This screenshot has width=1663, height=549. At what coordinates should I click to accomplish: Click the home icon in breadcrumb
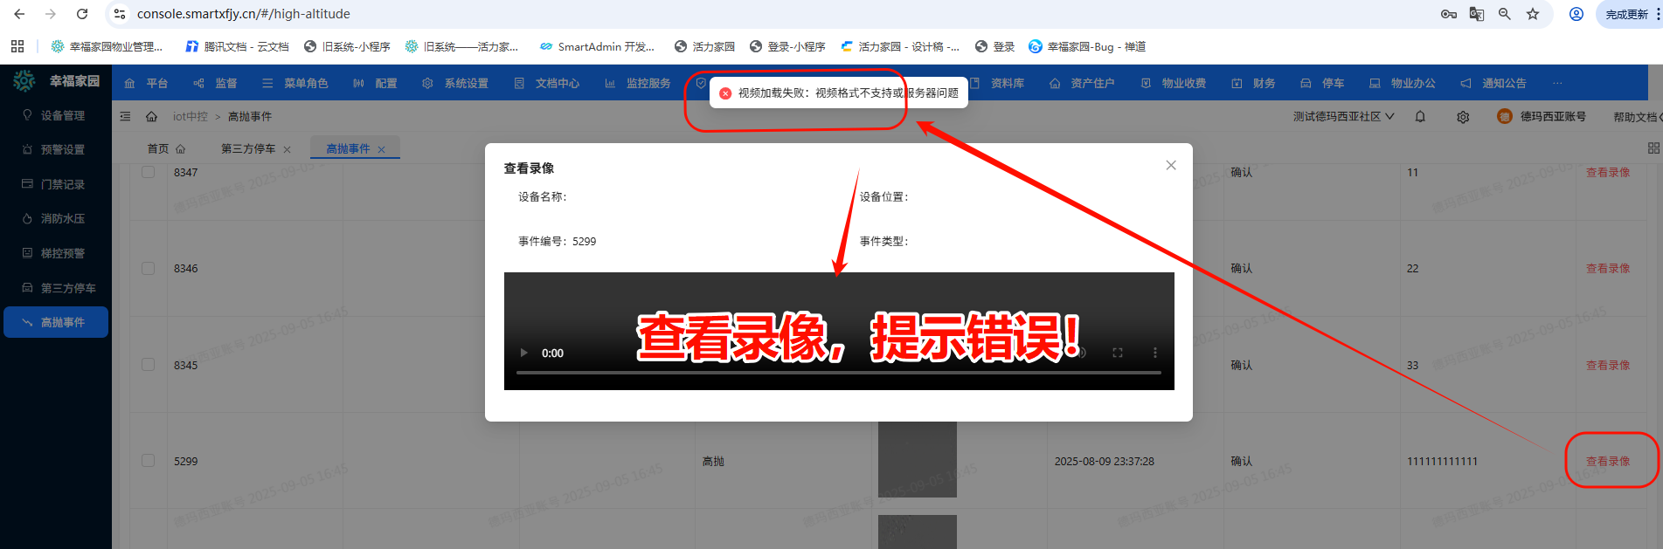151,117
